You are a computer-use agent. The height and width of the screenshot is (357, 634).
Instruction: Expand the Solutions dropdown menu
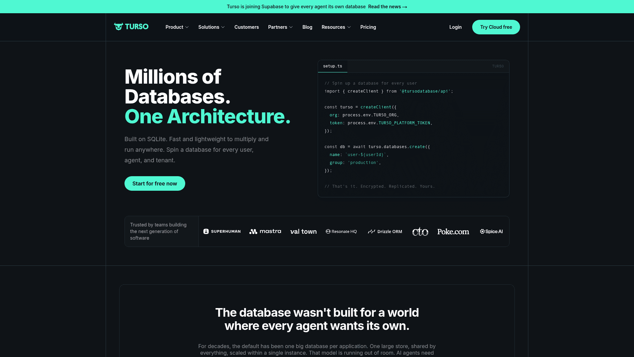pos(211,27)
